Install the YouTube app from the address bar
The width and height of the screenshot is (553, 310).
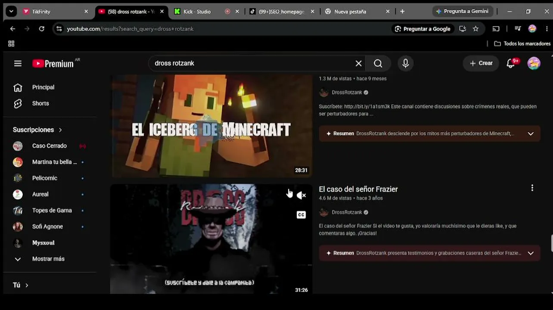point(463,29)
